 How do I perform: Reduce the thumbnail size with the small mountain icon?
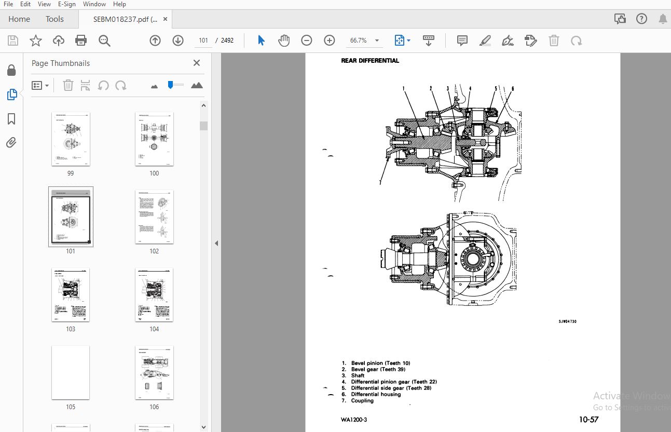154,86
